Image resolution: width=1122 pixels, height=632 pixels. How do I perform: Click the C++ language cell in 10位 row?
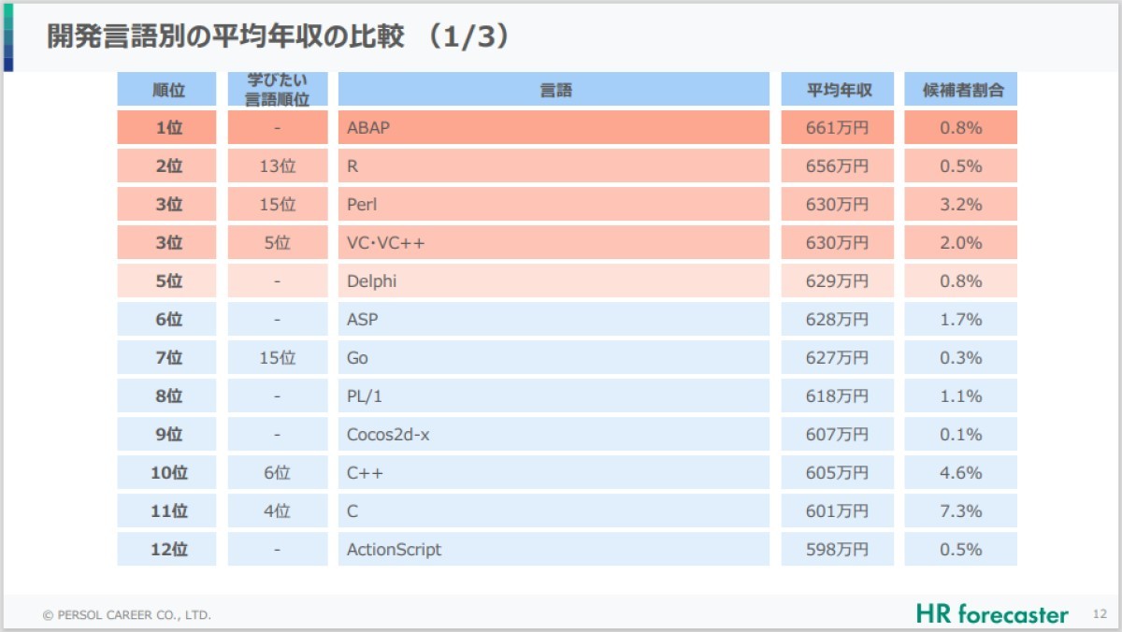click(x=554, y=472)
